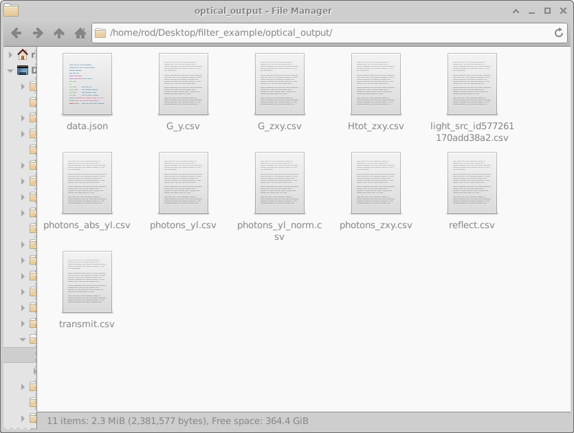Click the File System icon in the sidebar
This screenshot has width=574, height=433.
(23, 69)
